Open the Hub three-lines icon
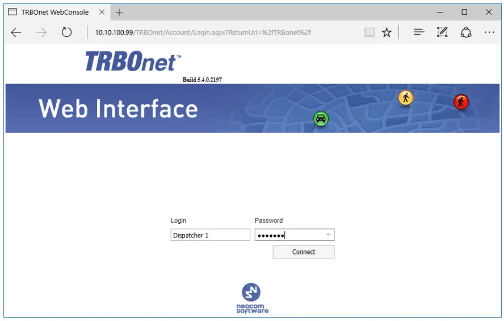 [419, 32]
